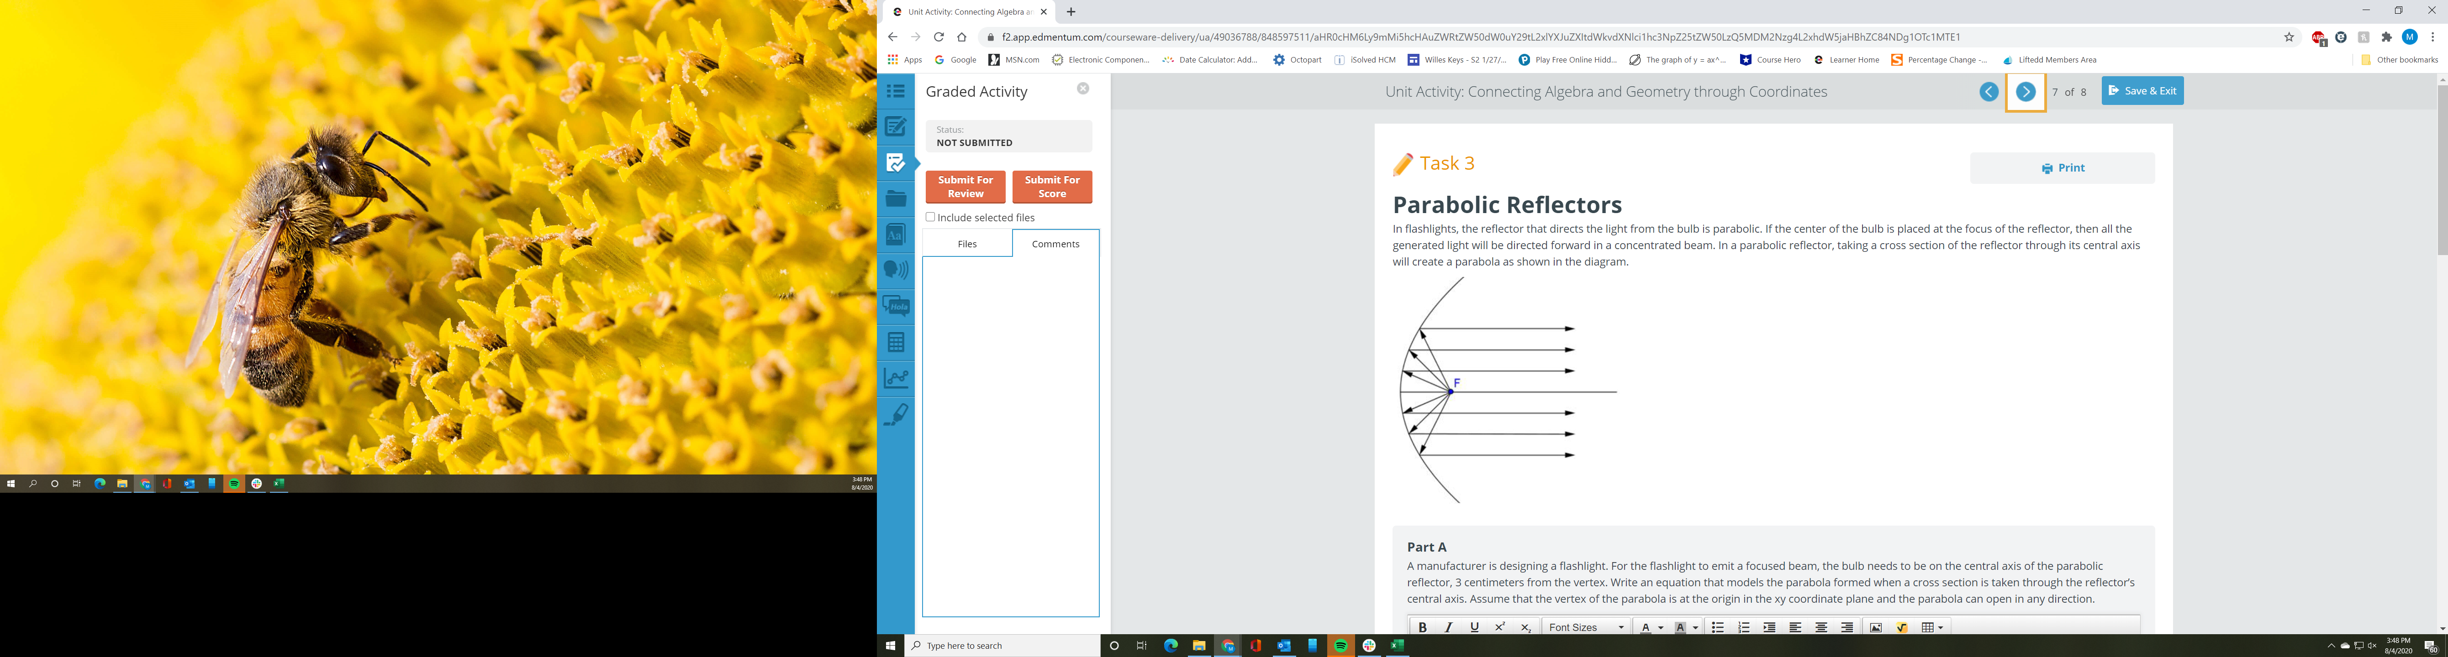
Task: Switch to the Files tab
Action: pyautogui.click(x=966, y=244)
